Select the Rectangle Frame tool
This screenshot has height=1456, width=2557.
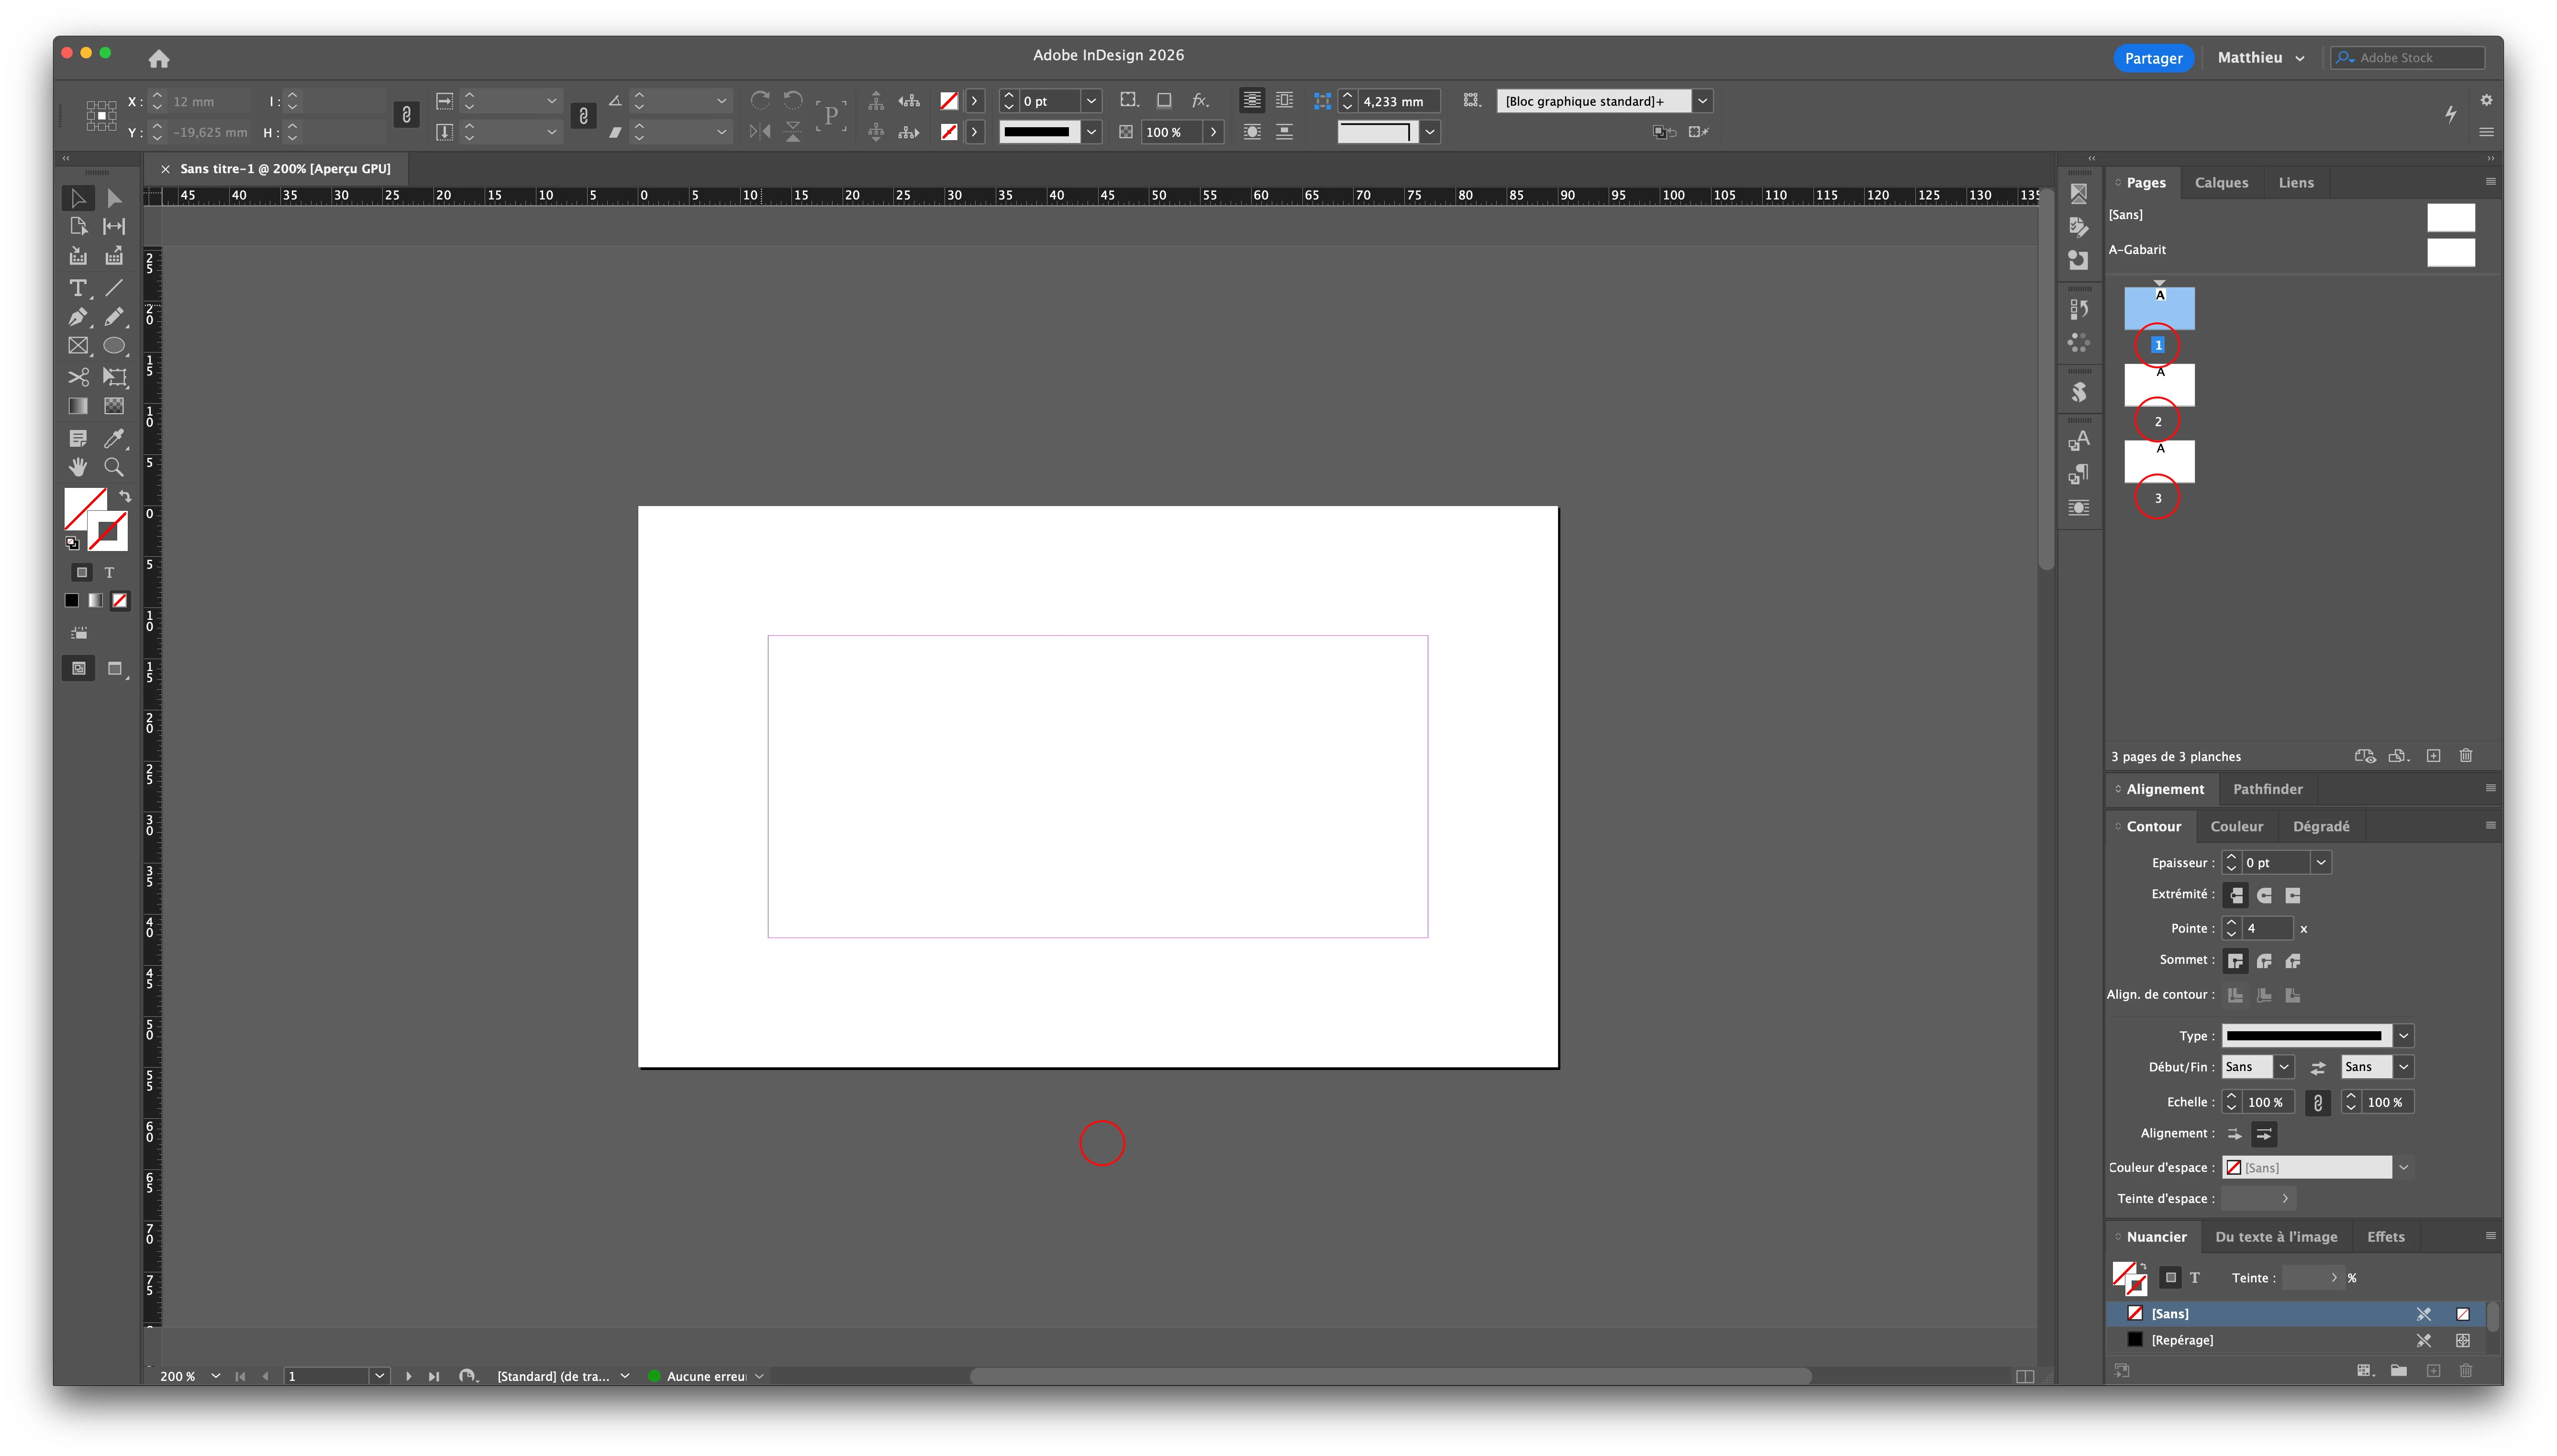click(x=78, y=346)
